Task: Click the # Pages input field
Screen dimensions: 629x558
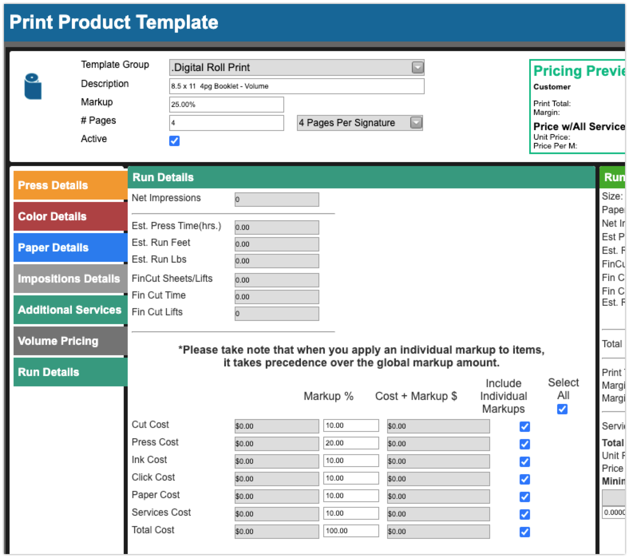Action: (x=226, y=123)
